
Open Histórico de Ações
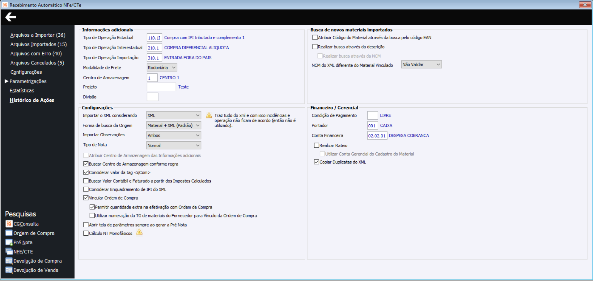pyautogui.click(x=32, y=100)
